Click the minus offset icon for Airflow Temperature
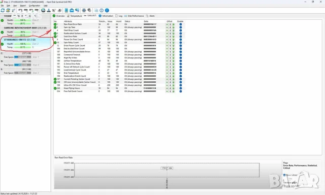Screen dimensions: 325x195 pos(167,61)
